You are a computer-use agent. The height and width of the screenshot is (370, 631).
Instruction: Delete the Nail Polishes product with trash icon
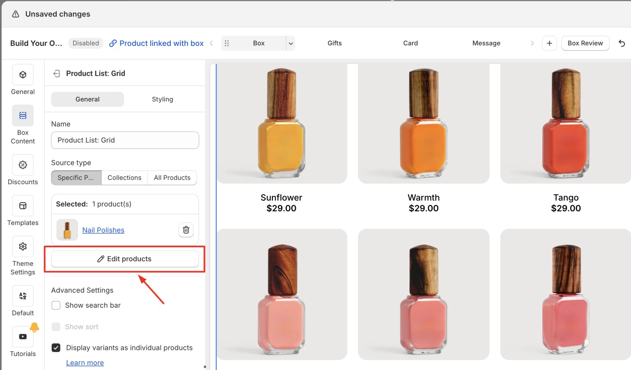pyautogui.click(x=186, y=230)
